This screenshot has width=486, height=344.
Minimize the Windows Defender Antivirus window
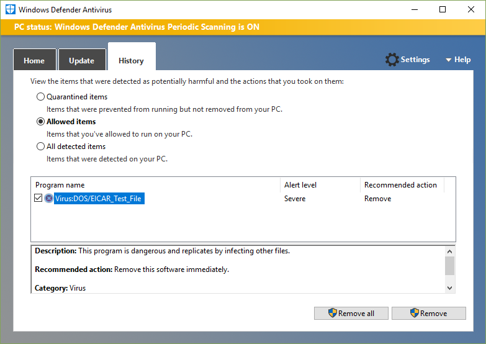pos(415,9)
